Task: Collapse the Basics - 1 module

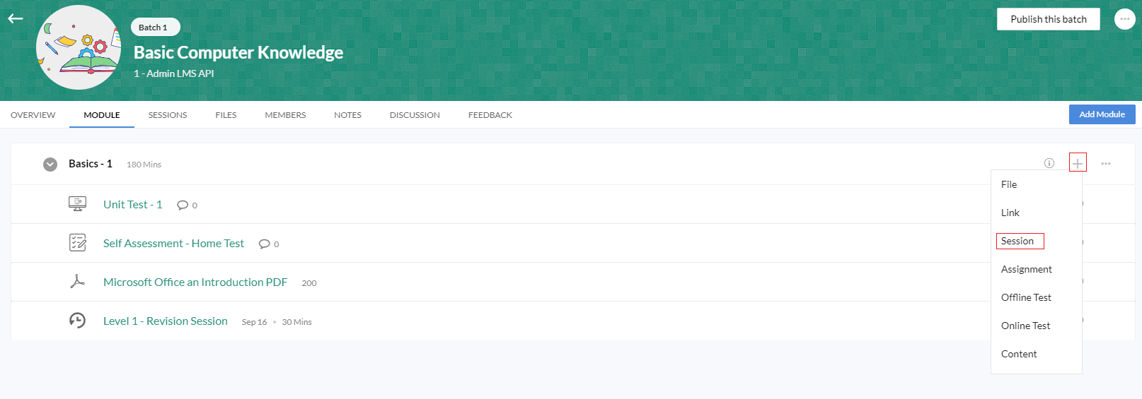Action: pyautogui.click(x=50, y=165)
